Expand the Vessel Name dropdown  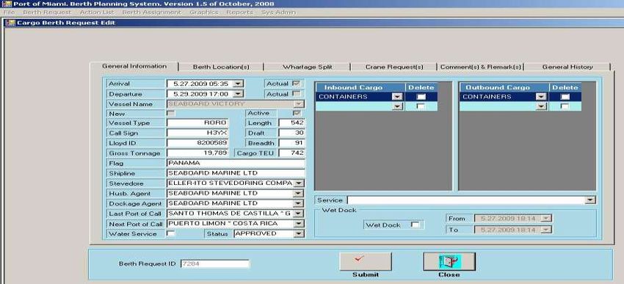pyautogui.click(x=300, y=103)
